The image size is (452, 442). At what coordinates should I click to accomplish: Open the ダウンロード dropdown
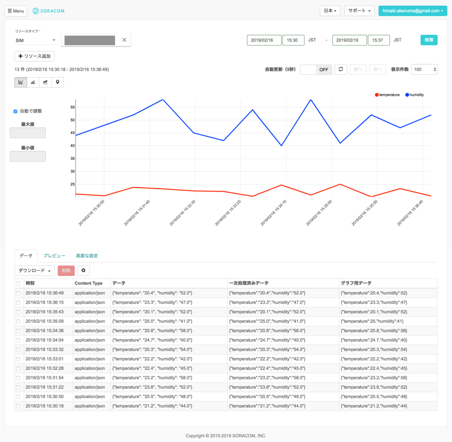pyautogui.click(x=34, y=270)
